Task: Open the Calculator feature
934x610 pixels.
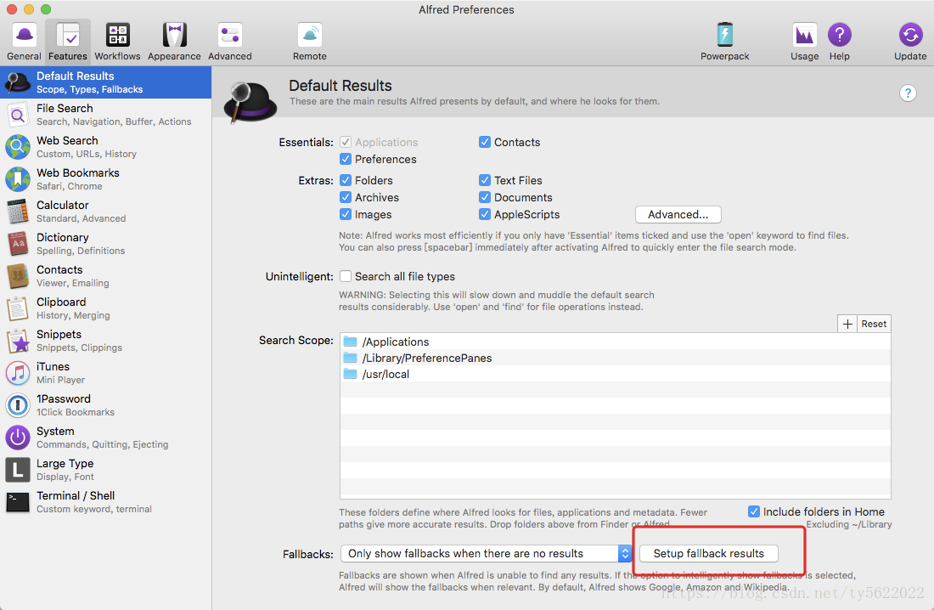Action: click(x=105, y=211)
